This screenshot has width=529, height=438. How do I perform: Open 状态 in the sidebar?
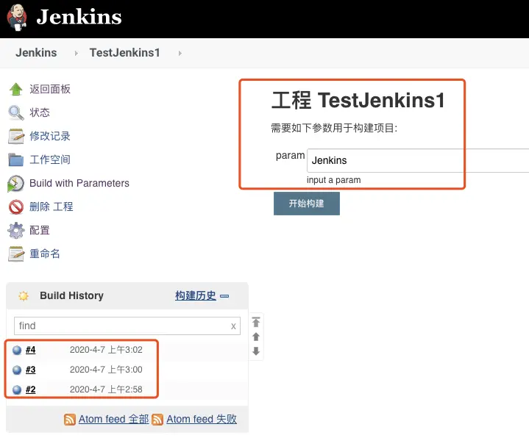click(x=40, y=112)
